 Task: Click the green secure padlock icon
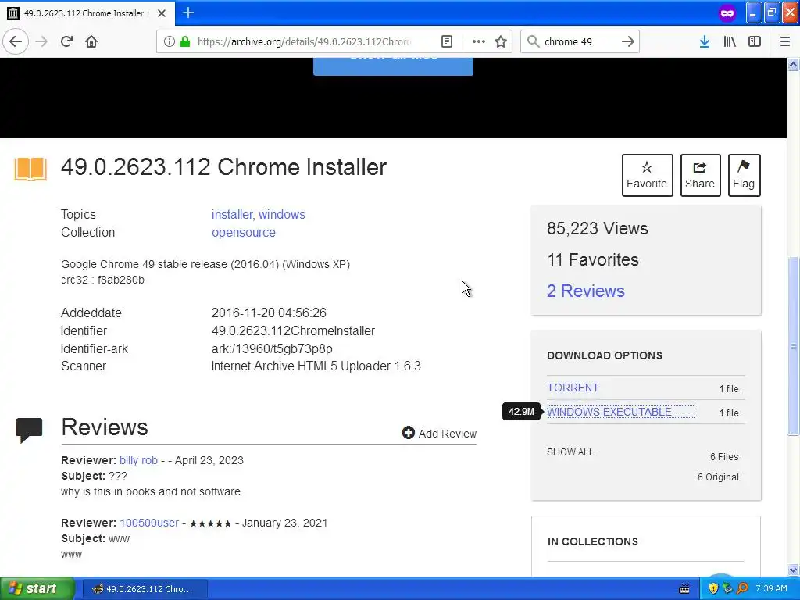[185, 41]
